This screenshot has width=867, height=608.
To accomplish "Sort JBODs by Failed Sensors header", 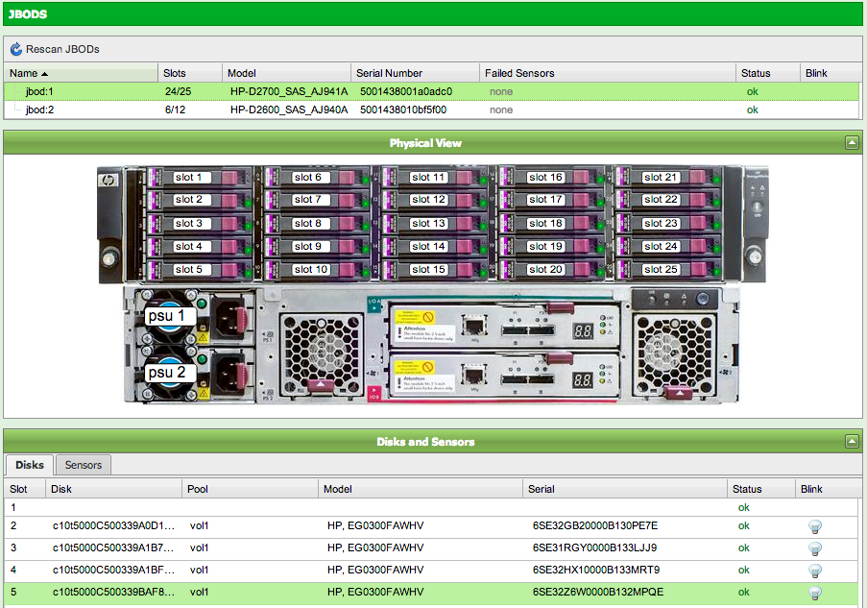I will (608, 73).
